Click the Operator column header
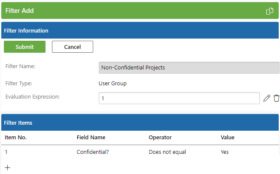This screenshot has height=174, width=280. coord(160,138)
